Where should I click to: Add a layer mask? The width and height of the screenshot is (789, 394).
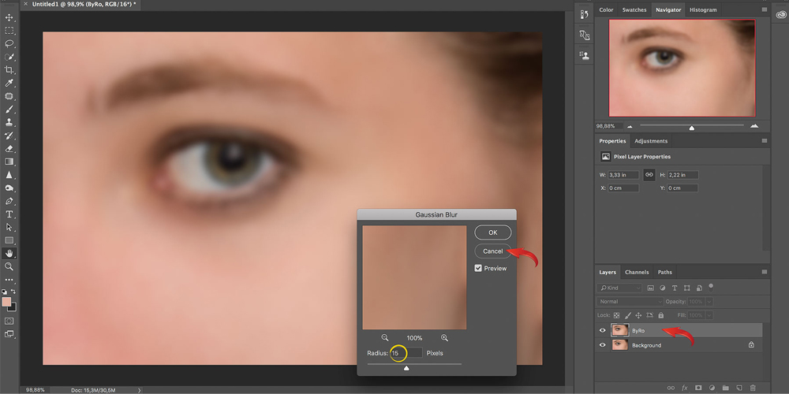[698, 388]
